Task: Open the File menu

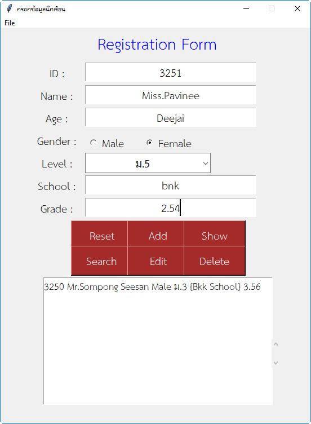Action: (10, 23)
